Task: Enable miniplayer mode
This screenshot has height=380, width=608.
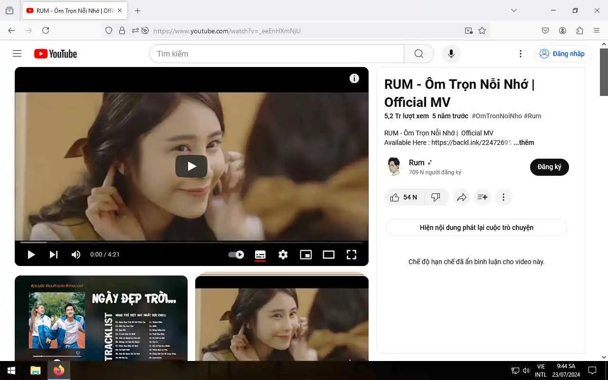Action: point(306,255)
